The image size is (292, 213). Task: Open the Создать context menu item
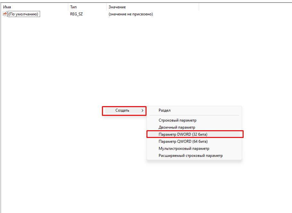122,110
